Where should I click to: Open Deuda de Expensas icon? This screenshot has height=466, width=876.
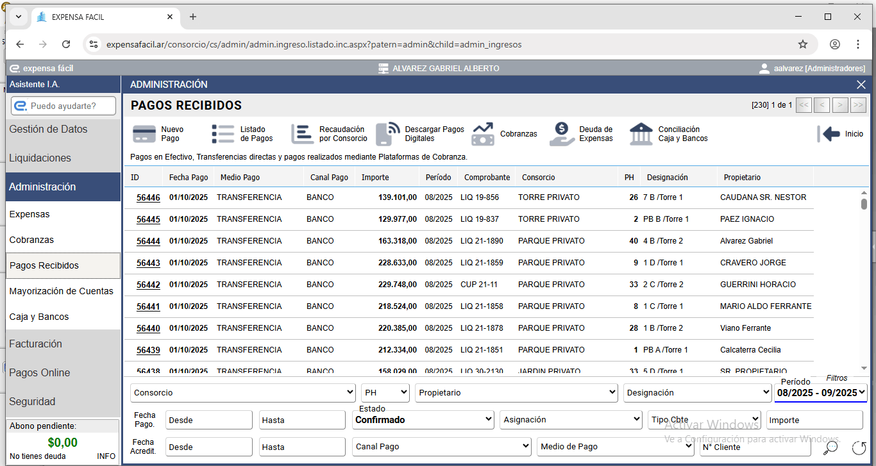(562, 134)
